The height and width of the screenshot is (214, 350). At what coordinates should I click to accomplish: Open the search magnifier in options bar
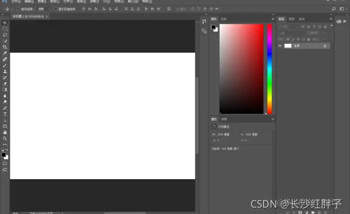click(x=334, y=9)
